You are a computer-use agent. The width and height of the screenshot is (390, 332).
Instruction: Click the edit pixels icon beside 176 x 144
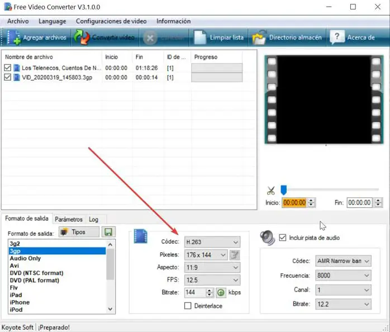235,255
